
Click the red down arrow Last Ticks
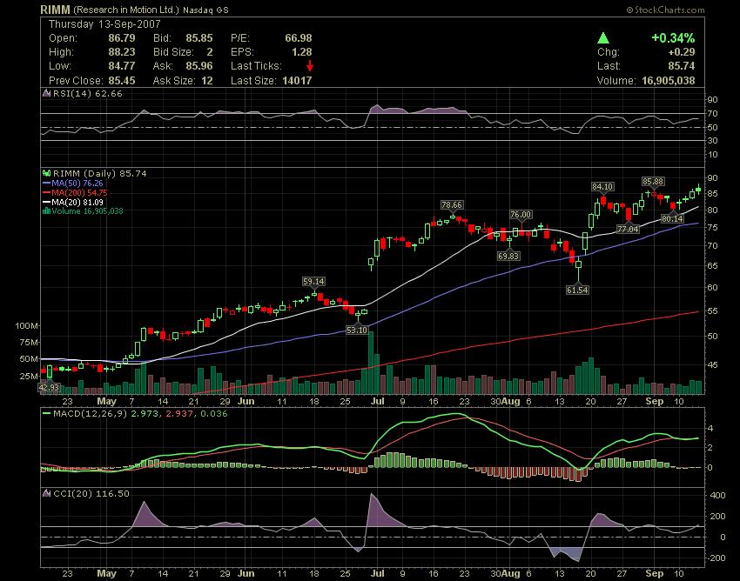click(310, 65)
